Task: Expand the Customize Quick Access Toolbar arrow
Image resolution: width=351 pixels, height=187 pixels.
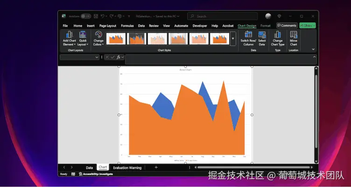Action: coord(129,16)
